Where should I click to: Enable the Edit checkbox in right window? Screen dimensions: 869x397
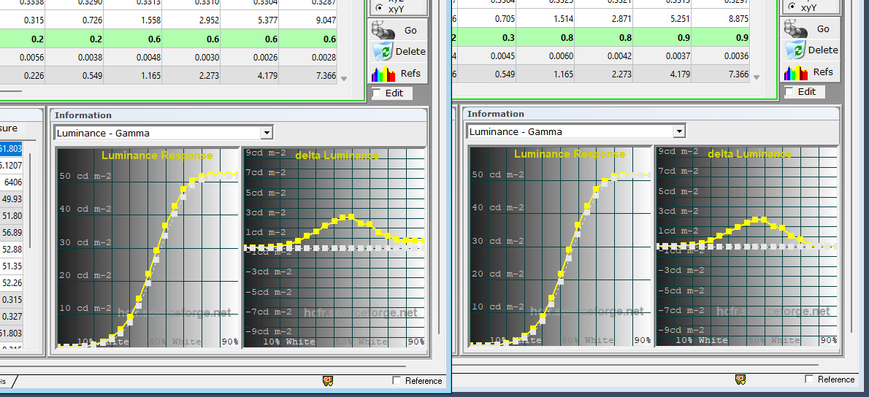pyautogui.click(x=789, y=92)
